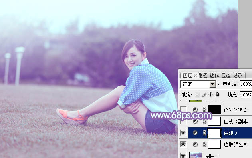Image resolution: width=252 pixels, height=158 pixels.
Task: Show the 色彩平衡 2 layer visibility box
Action: point(183,110)
